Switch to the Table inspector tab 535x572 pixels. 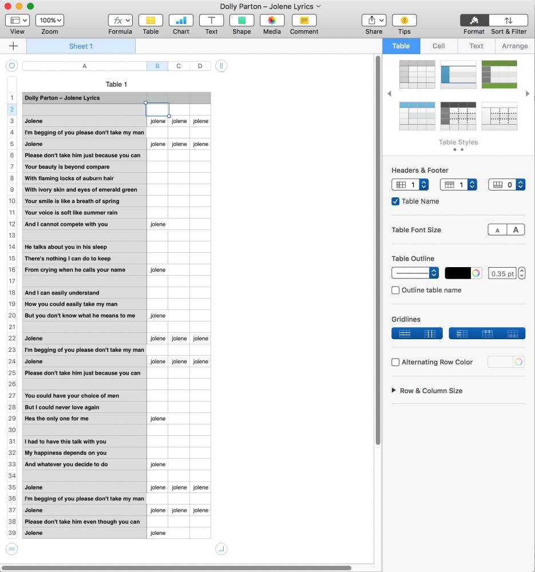tap(401, 46)
